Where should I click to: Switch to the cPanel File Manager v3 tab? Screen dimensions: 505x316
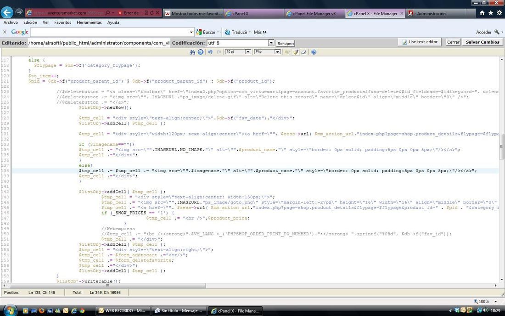click(314, 13)
